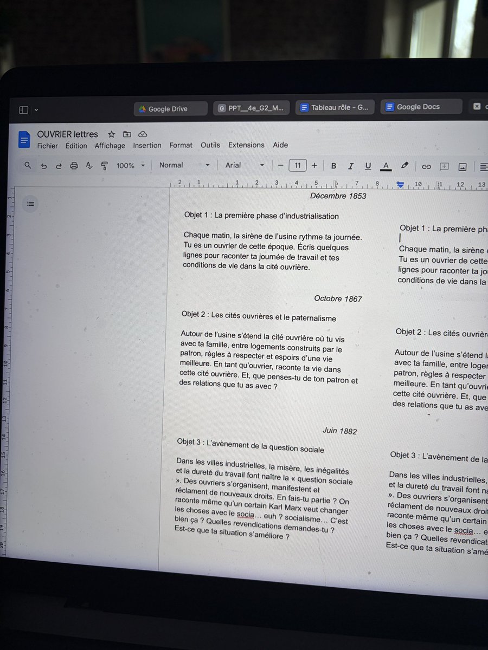Image resolution: width=488 pixels, height=650 pixels.
Task: Click the Décembre 1853 date line
Action: point(338,196)
